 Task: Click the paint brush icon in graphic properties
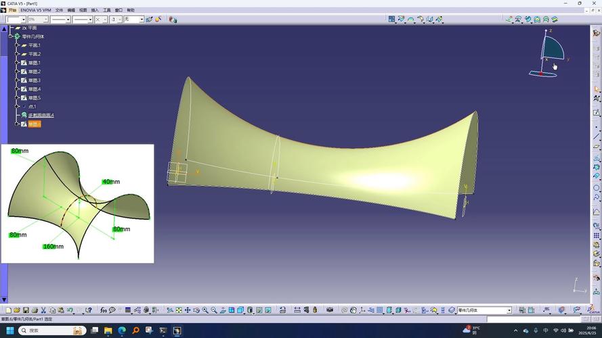coord(149,19)
